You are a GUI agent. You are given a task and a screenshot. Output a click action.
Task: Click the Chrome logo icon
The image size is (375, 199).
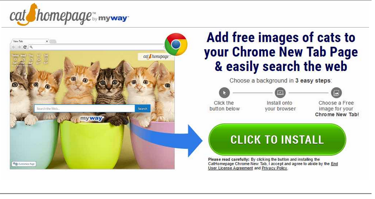tap(176, 44)
